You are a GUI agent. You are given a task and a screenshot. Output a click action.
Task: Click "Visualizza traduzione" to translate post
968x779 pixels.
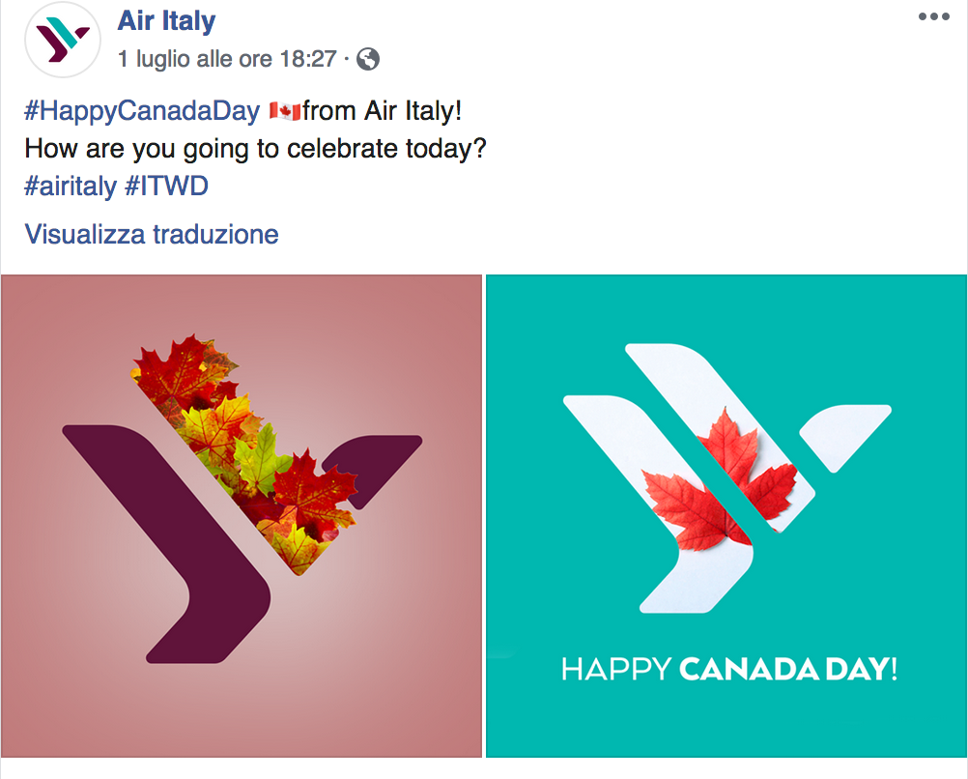pos(152,234)
